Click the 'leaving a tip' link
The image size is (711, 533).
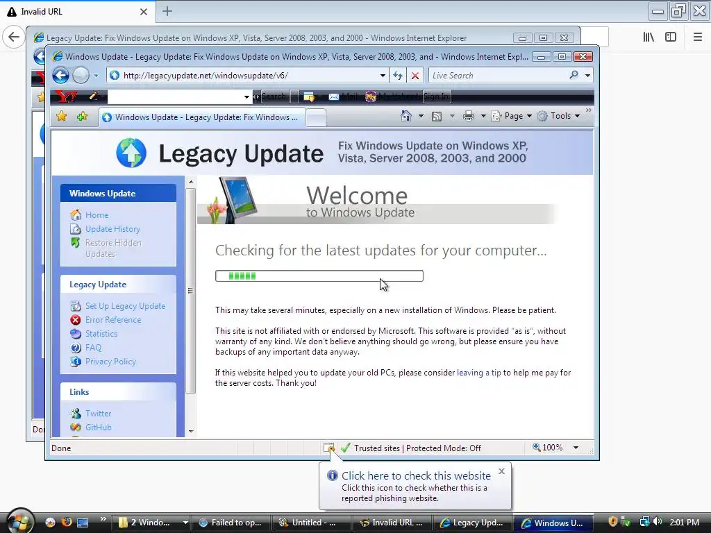479,373
